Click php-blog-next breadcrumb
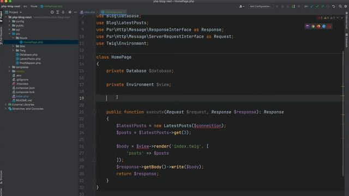This screenshot has height=196, width=349. [11, 7]
